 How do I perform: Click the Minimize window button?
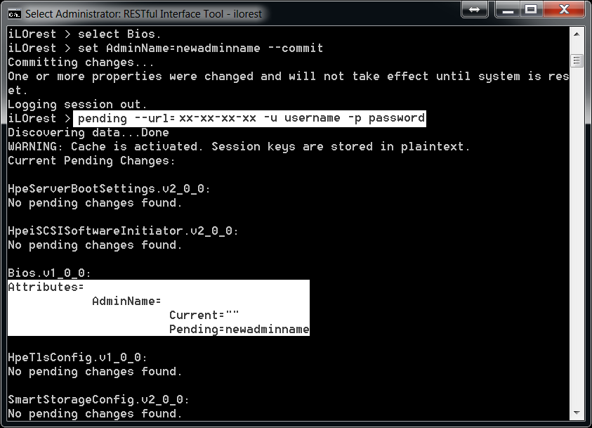click(x=507, y=10)
